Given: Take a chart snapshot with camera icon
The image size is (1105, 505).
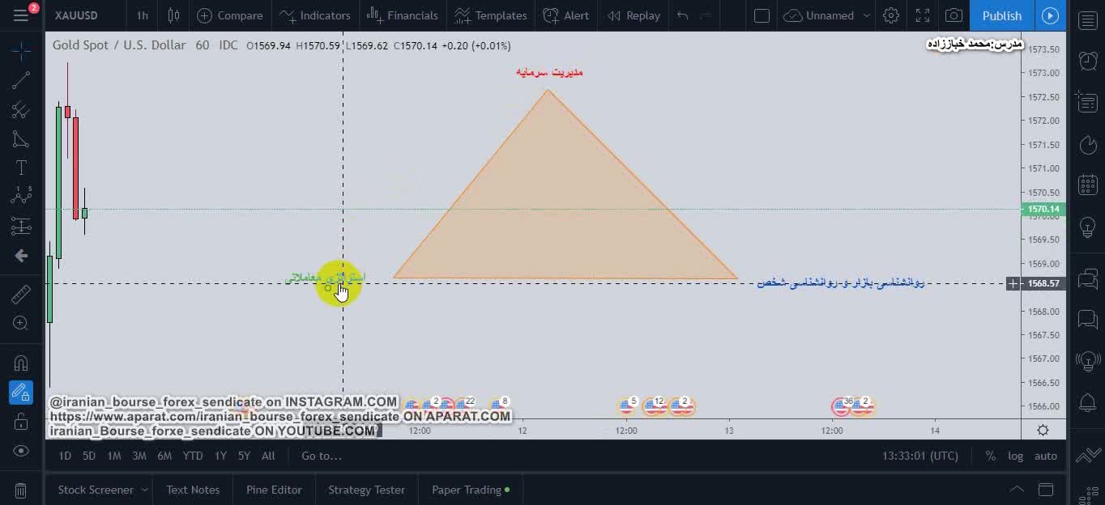Looking at the screenshot, I should pyautogui.click(x=954, y=15).
